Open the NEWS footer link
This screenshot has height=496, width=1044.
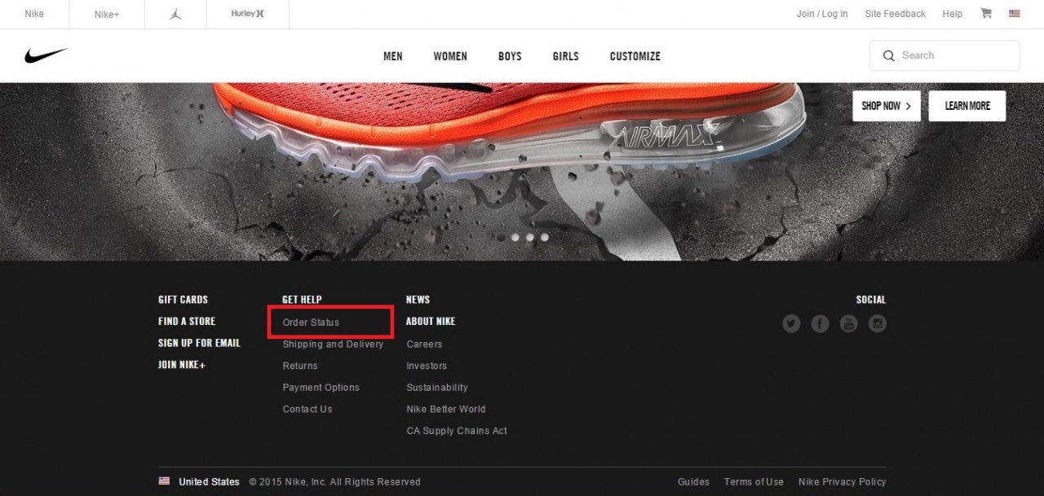(418, 300)
